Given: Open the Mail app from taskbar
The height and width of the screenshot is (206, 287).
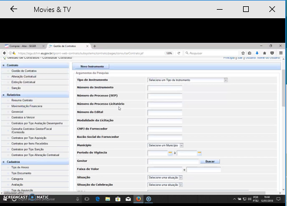Looking at the screenshot, I should 128,199.
